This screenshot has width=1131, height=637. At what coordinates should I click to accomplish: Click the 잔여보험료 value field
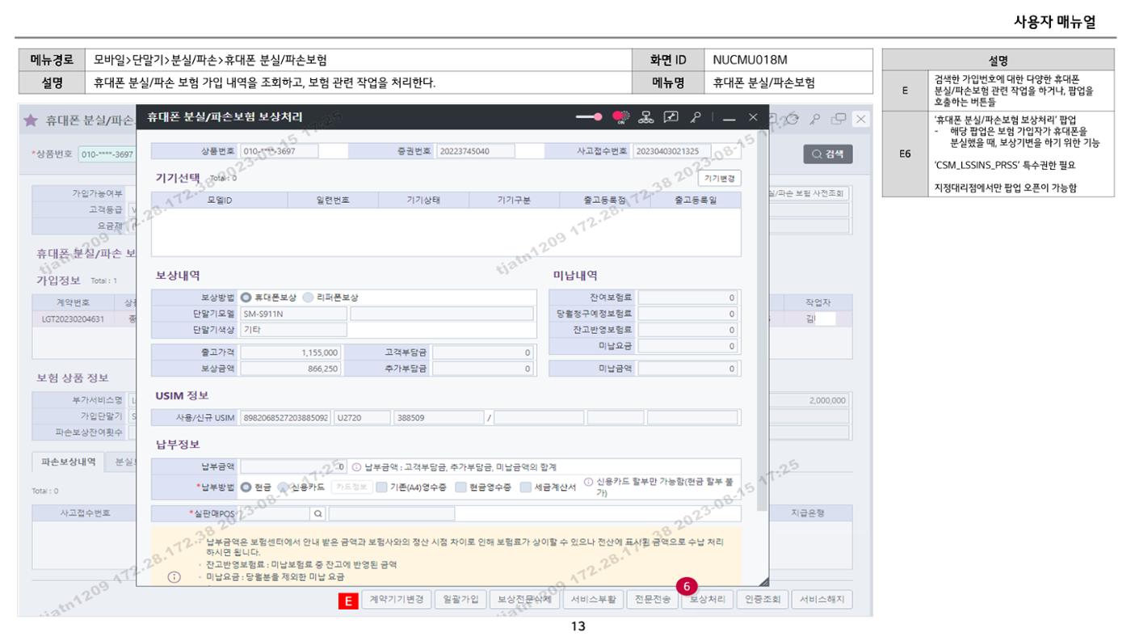pyautogui.click(x=687, y=297)
